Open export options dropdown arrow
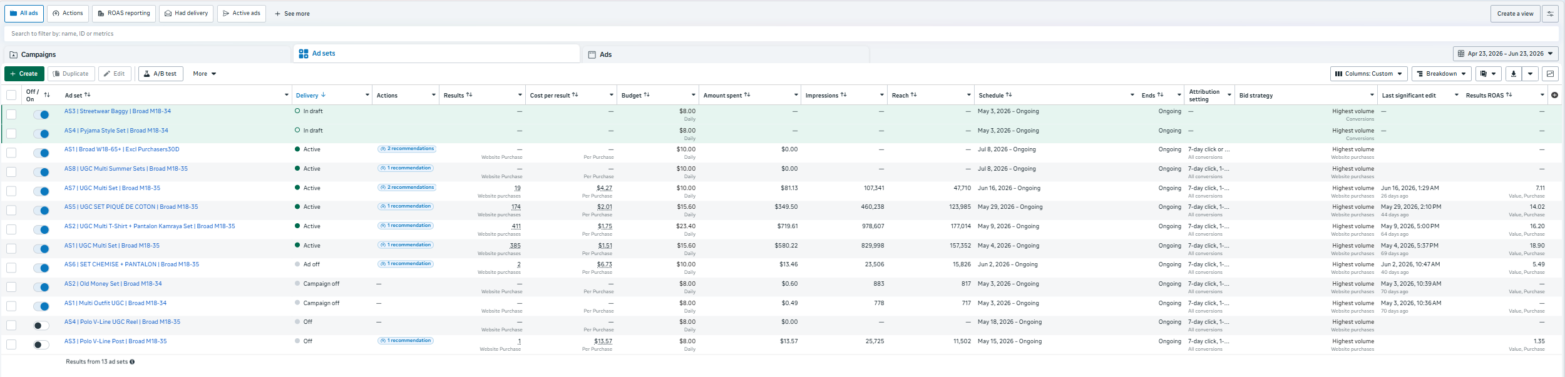 coord(1530,74)
